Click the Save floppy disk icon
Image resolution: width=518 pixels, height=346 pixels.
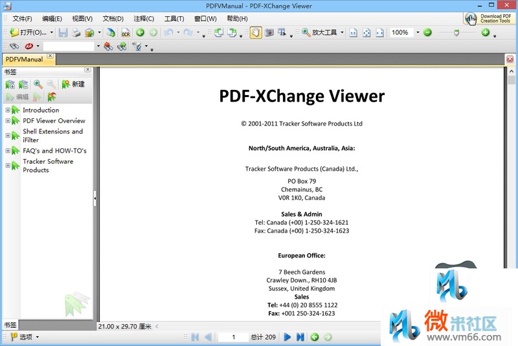[63, 32]
